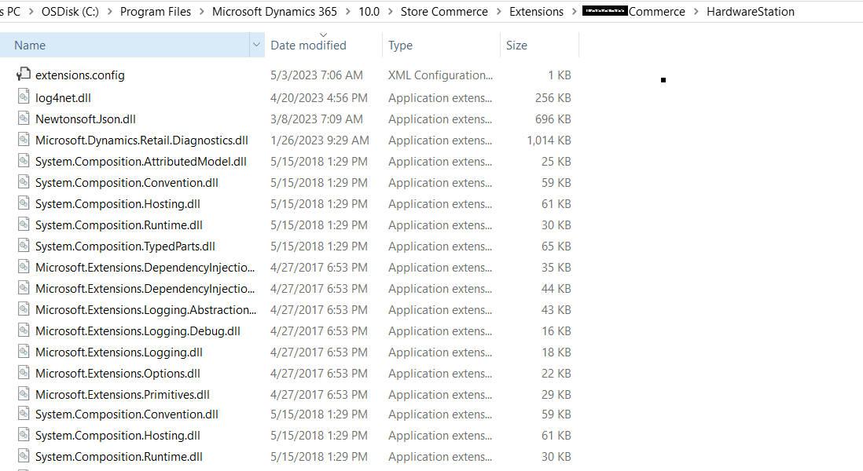The image size is (863, 471).
Task: Select System.Composition.TypedParts.dll
Action: [125, 246]
